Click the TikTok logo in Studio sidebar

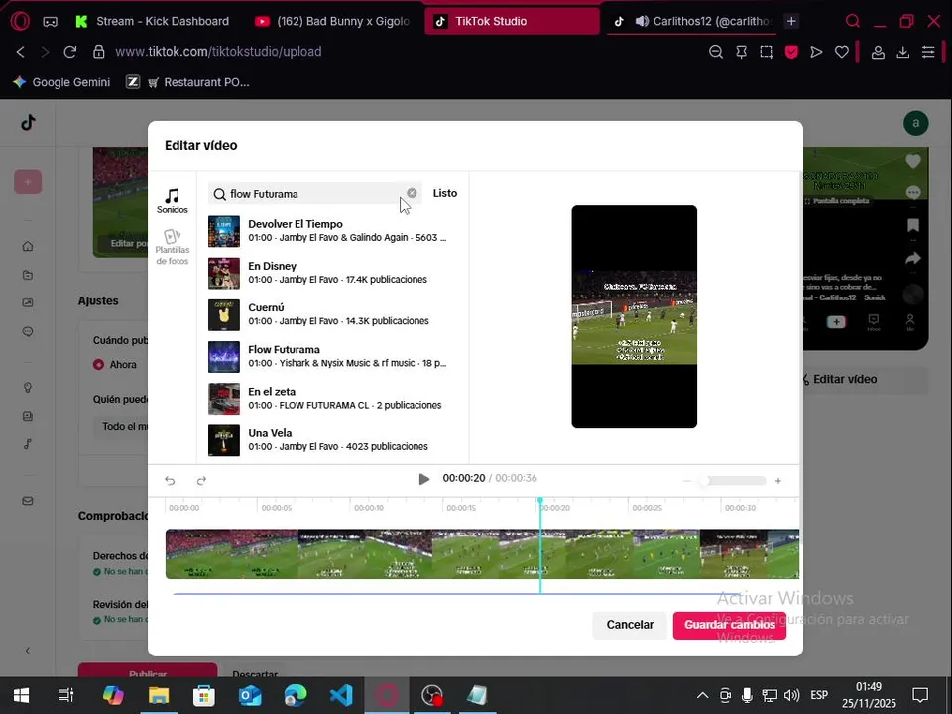[x=28, y=123]
